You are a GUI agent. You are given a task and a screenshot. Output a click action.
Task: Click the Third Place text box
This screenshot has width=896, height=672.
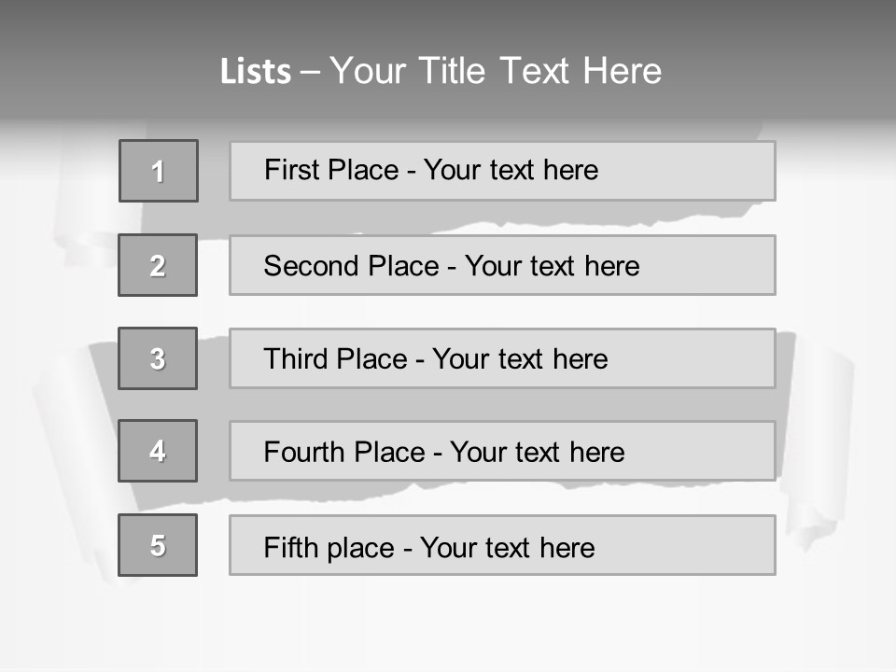pyautogui.click(x=502, y=358)
